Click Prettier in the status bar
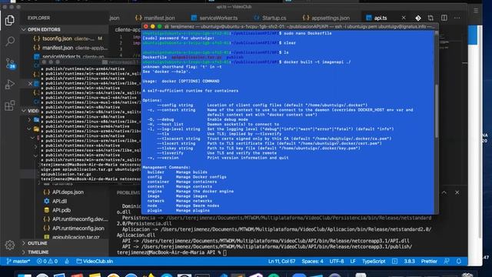The image size is (492, 277). tap(429, 262)
